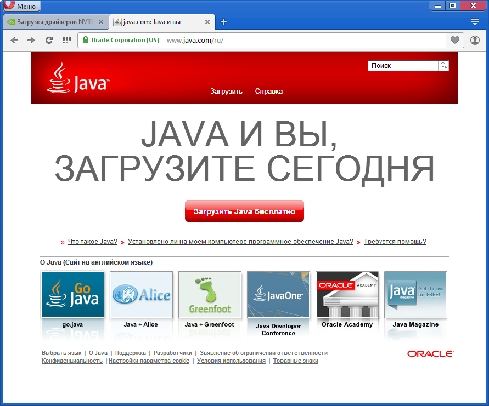Open Заявление об ограничении ответственности link
Screen dimensions: 489x406
pos(263,353)
